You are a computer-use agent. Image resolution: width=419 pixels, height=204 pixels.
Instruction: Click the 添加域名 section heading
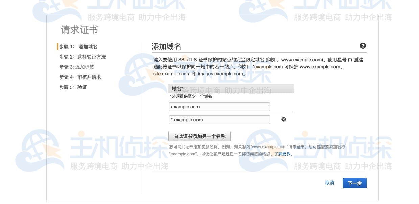pos(166,46)
